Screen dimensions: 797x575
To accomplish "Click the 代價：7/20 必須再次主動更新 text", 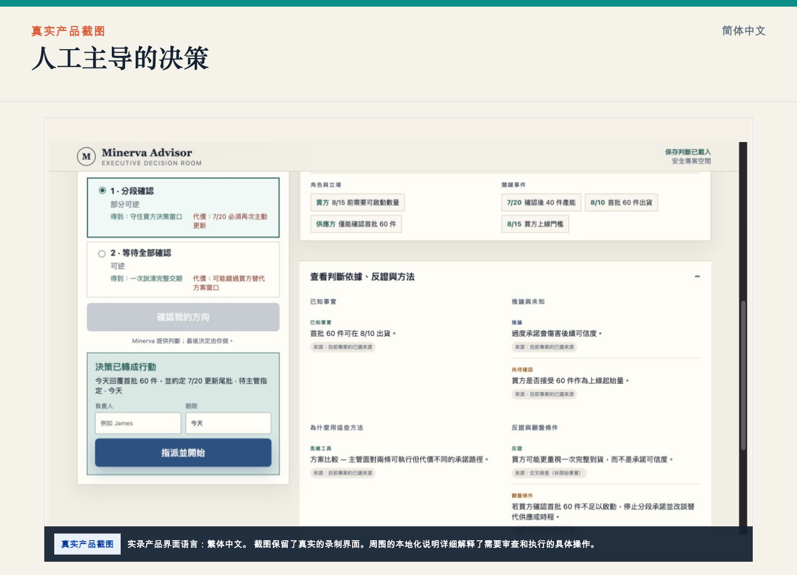I will [230, 221].
